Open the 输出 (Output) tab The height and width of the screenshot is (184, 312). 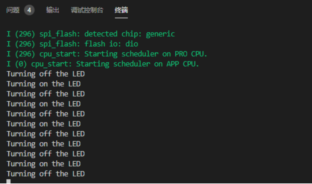[x=52, y=10]
